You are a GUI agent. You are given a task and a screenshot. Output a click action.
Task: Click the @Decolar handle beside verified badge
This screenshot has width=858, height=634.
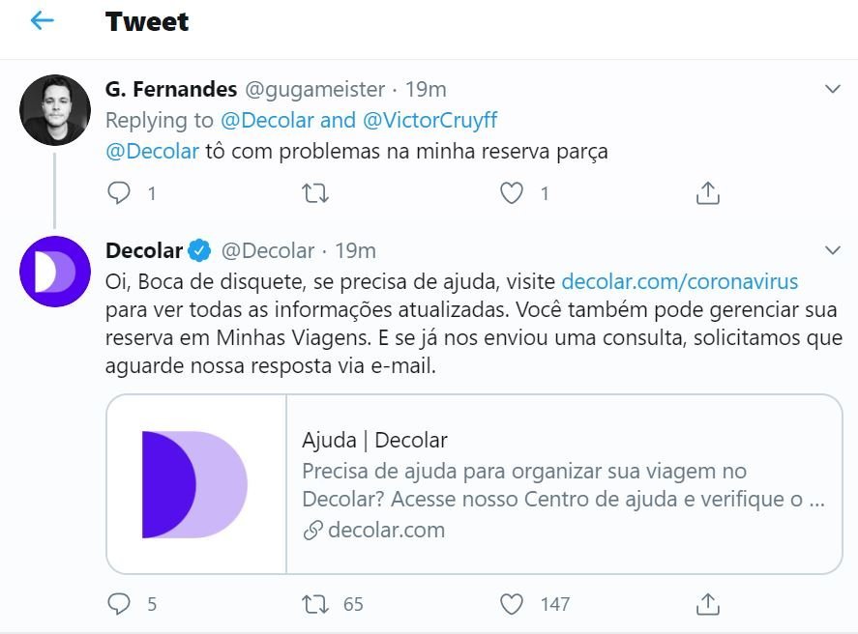268,251
